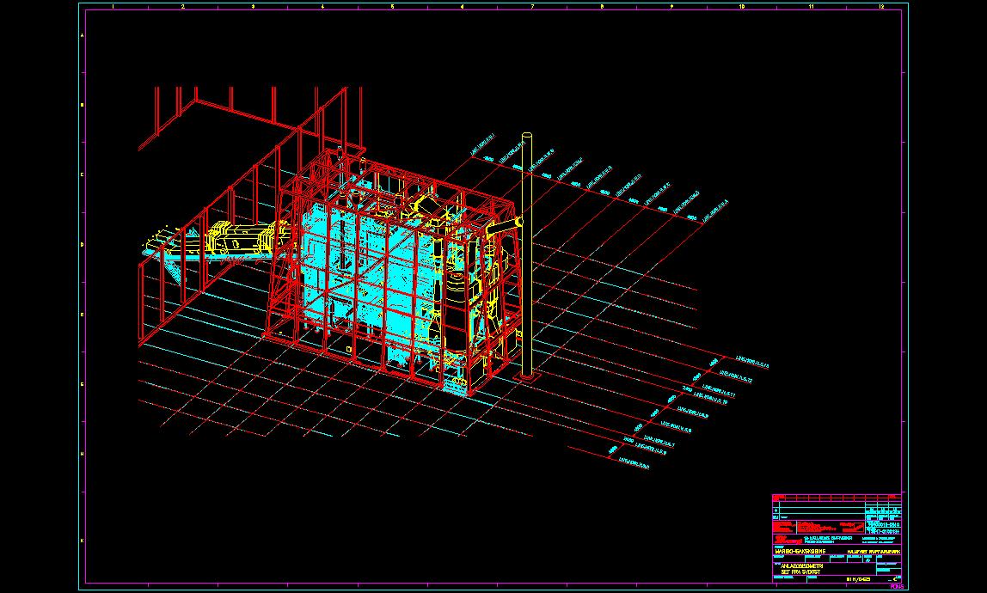Click border zone number 10 at top
The height and width of the screenshot is (593, 987).
741,6
